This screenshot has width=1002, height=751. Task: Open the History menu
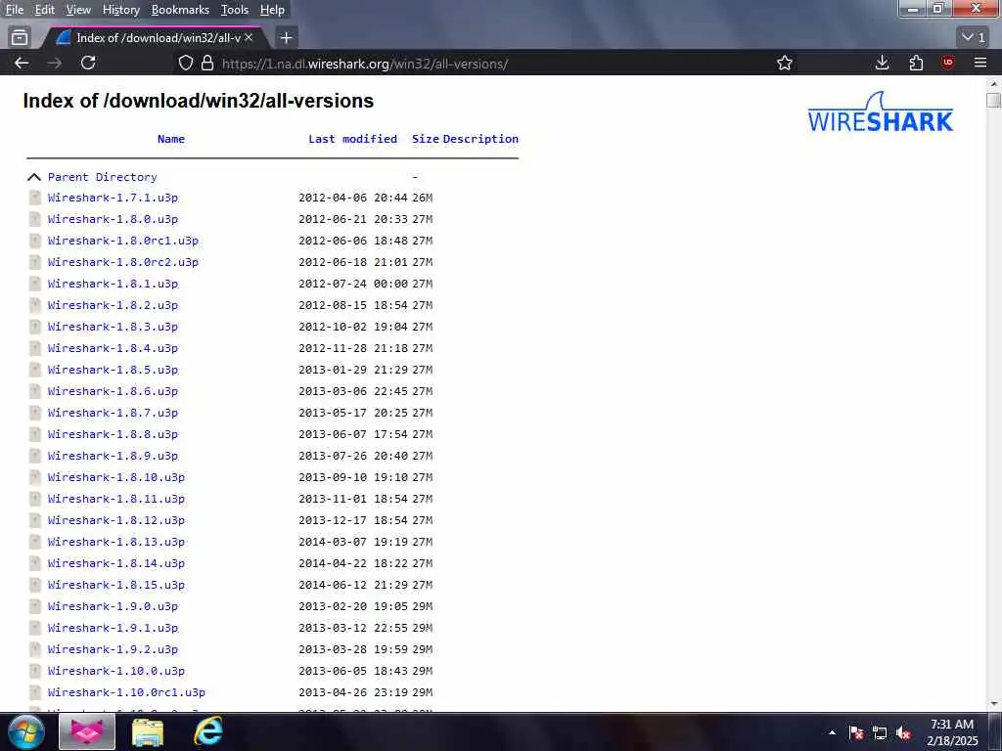[121, 10]
